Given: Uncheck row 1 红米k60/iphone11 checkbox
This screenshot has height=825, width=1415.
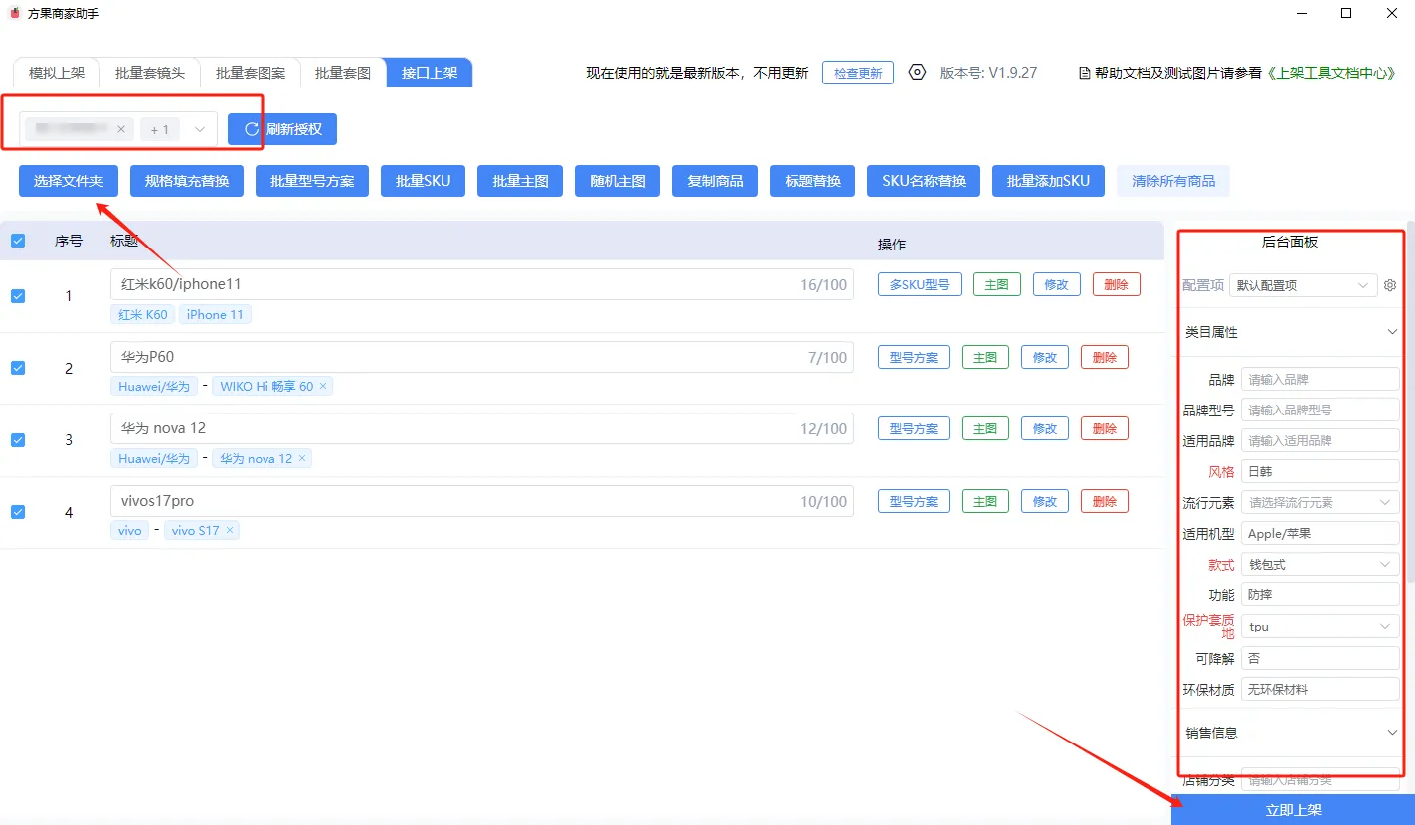Looking at the screenshot, I should [x=18, y=296].
